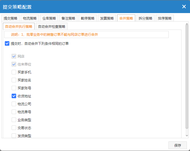Check the 买家姓名 option
Image resolution: width=190 pixels, height=151 pixels.
[14, 80]
